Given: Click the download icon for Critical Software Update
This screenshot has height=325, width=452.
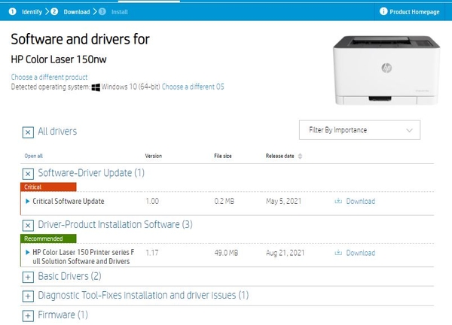Looking at the screenshot, I should [x=338, y=201].
